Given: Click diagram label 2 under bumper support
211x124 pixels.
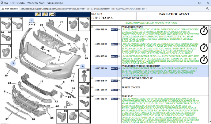Looking at the screenshot, I should click(59, 60).
